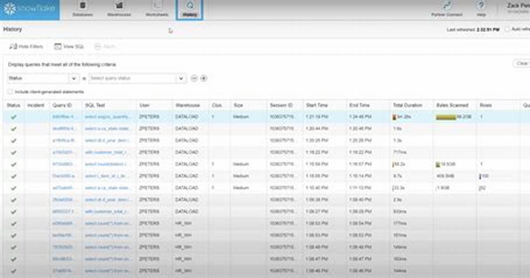Click status checkmark of the 833ms query
530x278 pixels.
coord(14,212)
